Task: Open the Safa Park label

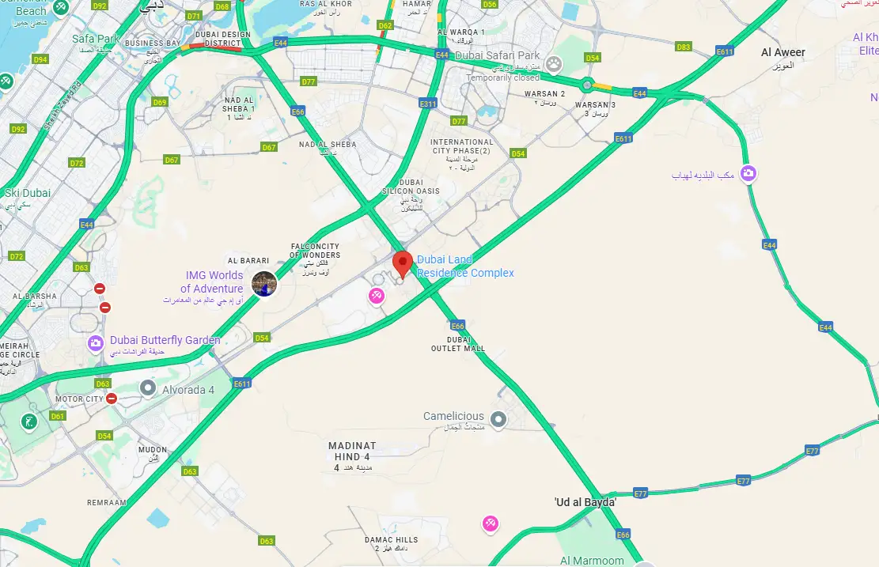Action: click(95, 39)
